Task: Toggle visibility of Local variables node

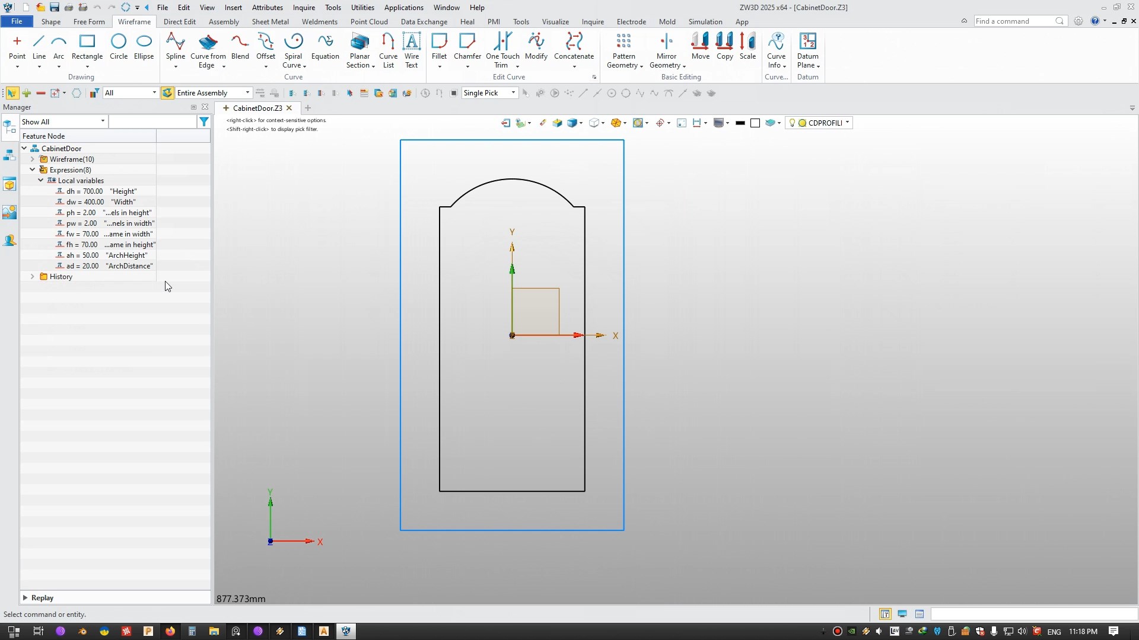Action: coord(40,181)
